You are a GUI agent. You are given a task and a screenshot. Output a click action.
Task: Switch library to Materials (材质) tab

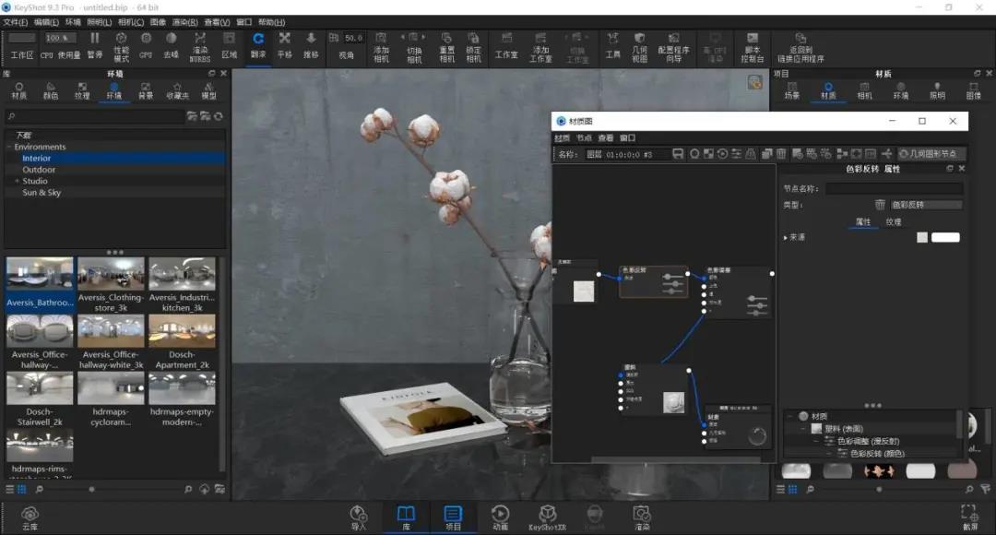click(19, 91)
